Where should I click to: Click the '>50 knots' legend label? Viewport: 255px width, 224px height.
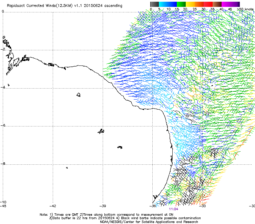pyautogui.click(x=245, y=9)
